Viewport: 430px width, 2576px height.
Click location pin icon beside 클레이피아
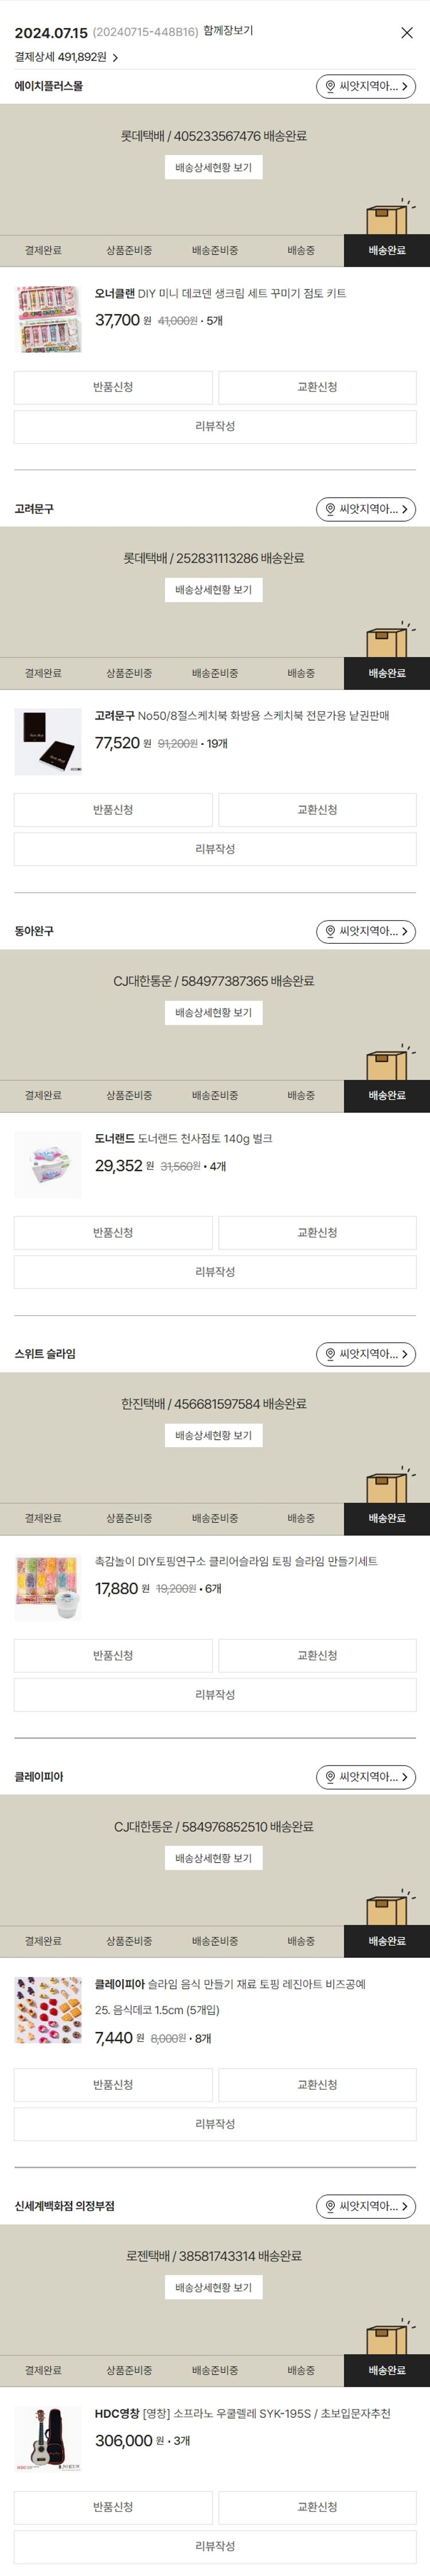pyautogui.click(x=331, y=1777)
